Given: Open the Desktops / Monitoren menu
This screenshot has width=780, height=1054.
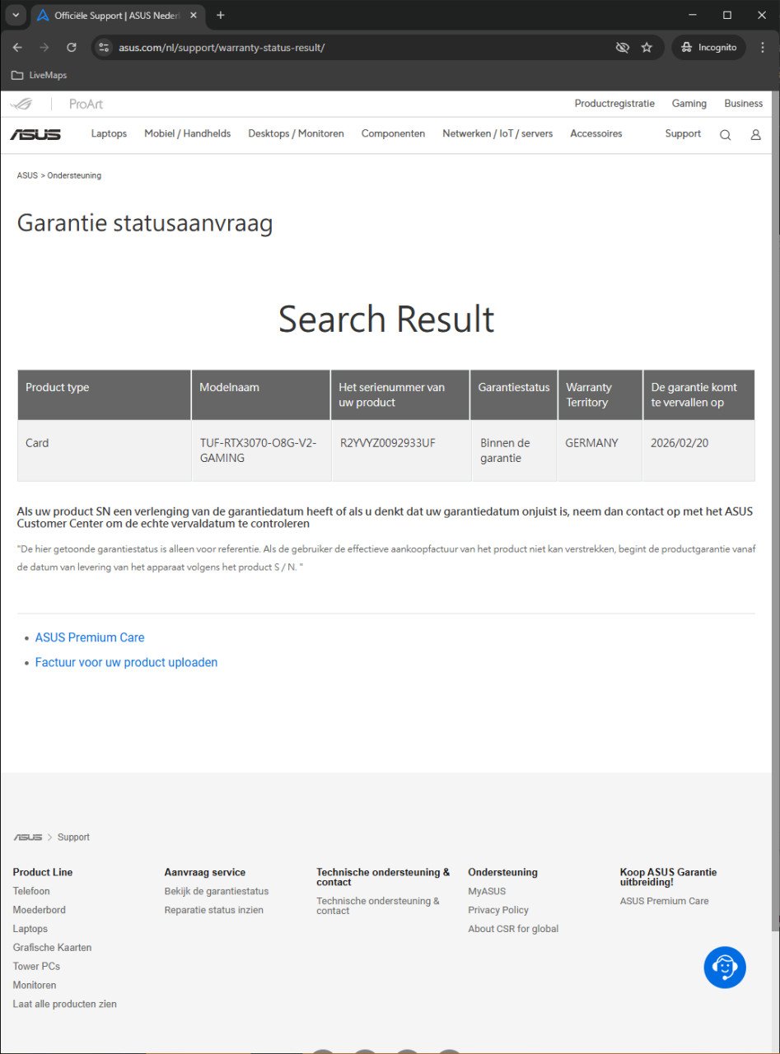Looking at the screenshot, I should coord(296,133).
